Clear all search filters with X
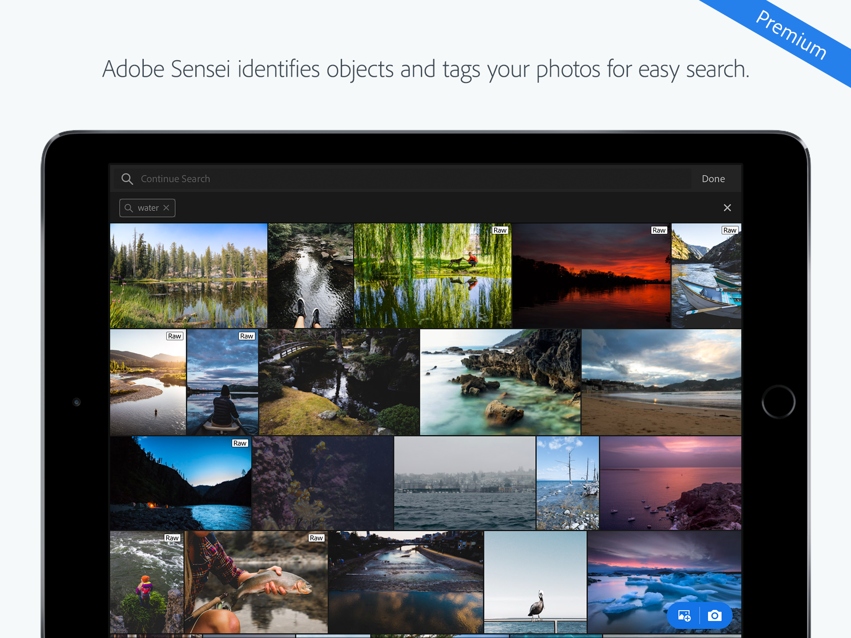 [x=727, y=208]
